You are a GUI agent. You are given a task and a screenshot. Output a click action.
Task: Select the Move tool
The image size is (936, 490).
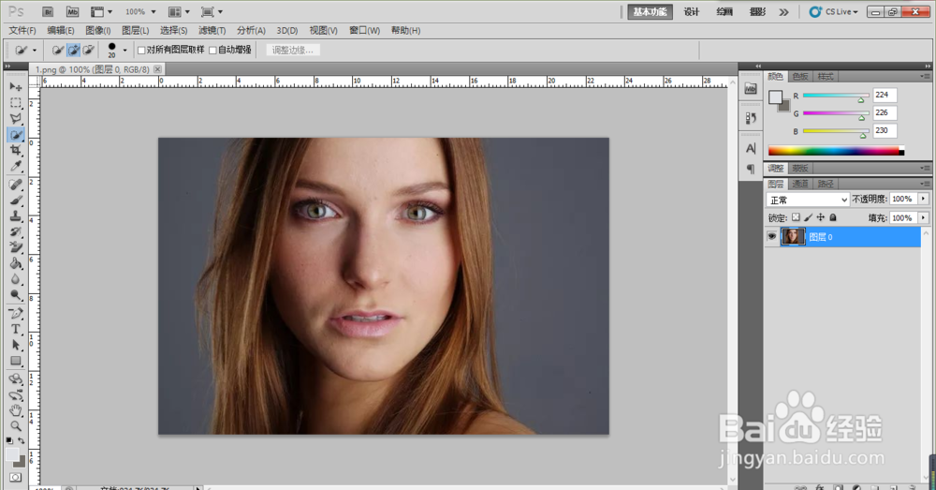pyautogui.click(x=16, y=86)
